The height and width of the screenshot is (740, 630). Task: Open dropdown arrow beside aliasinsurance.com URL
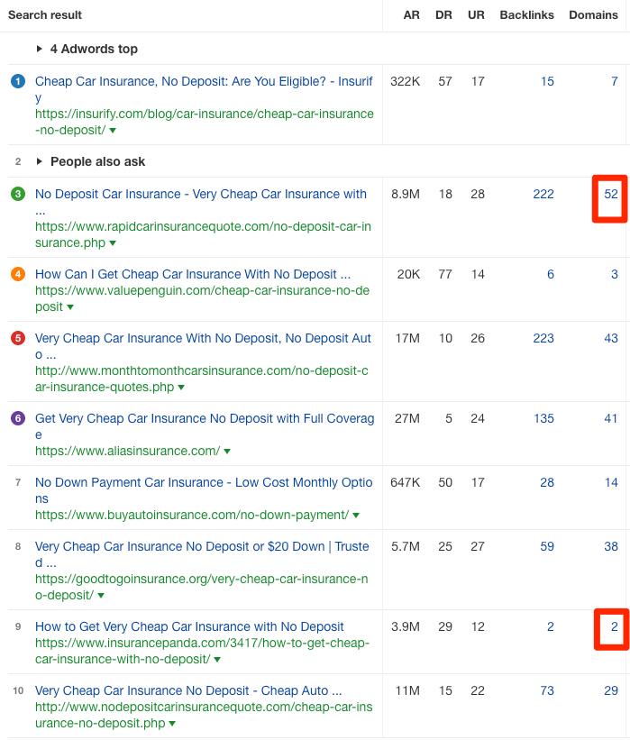[227, 452]
